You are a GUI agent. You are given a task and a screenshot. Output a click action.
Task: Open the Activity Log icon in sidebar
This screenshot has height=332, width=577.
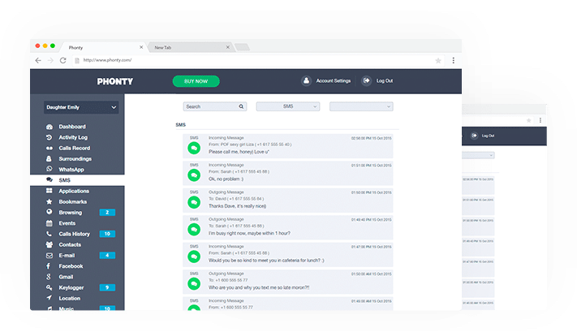pyautogui.click(x=49, y=137)
